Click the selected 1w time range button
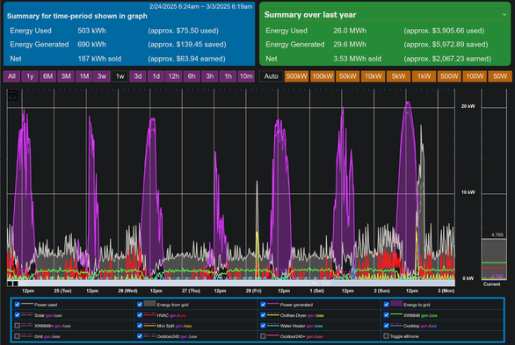515x345 pixels. click(x=120, y=76)
